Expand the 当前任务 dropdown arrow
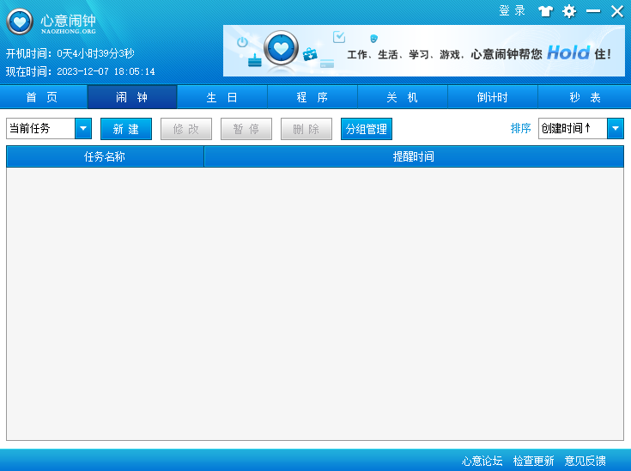 coord(83,129)
